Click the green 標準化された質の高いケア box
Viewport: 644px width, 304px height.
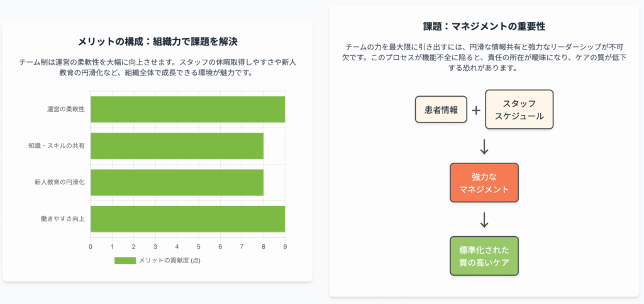point(484,256)
